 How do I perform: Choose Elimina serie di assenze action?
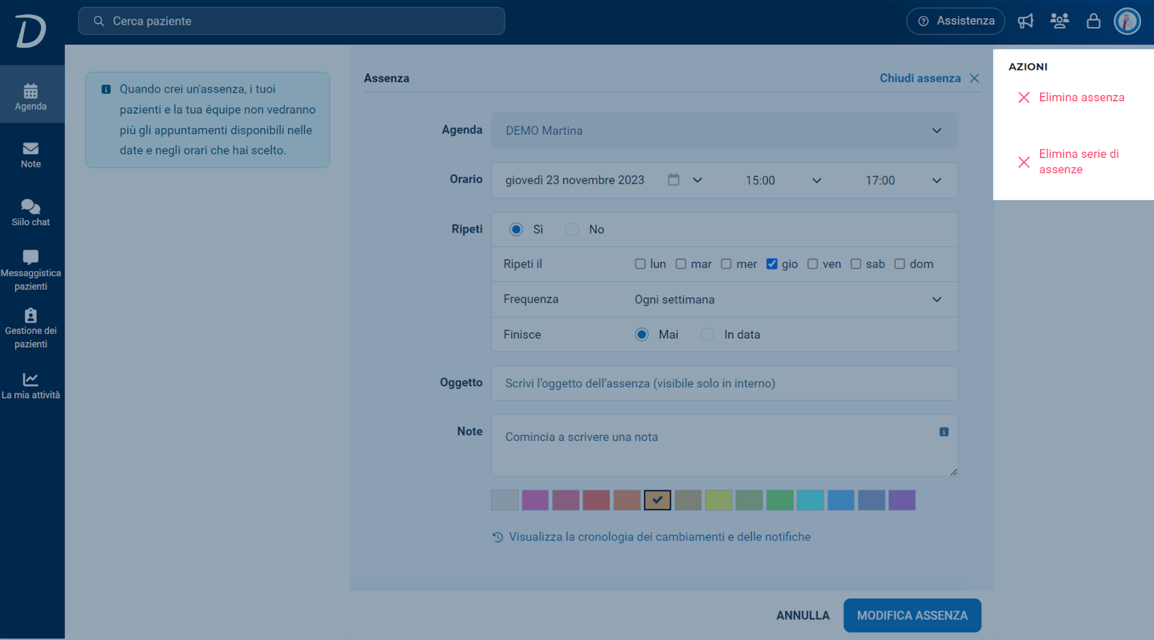pyautogui.click(x=1069, y=161)
